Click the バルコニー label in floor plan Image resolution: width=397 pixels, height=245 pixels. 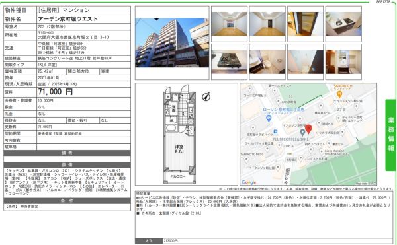(178, 176)
